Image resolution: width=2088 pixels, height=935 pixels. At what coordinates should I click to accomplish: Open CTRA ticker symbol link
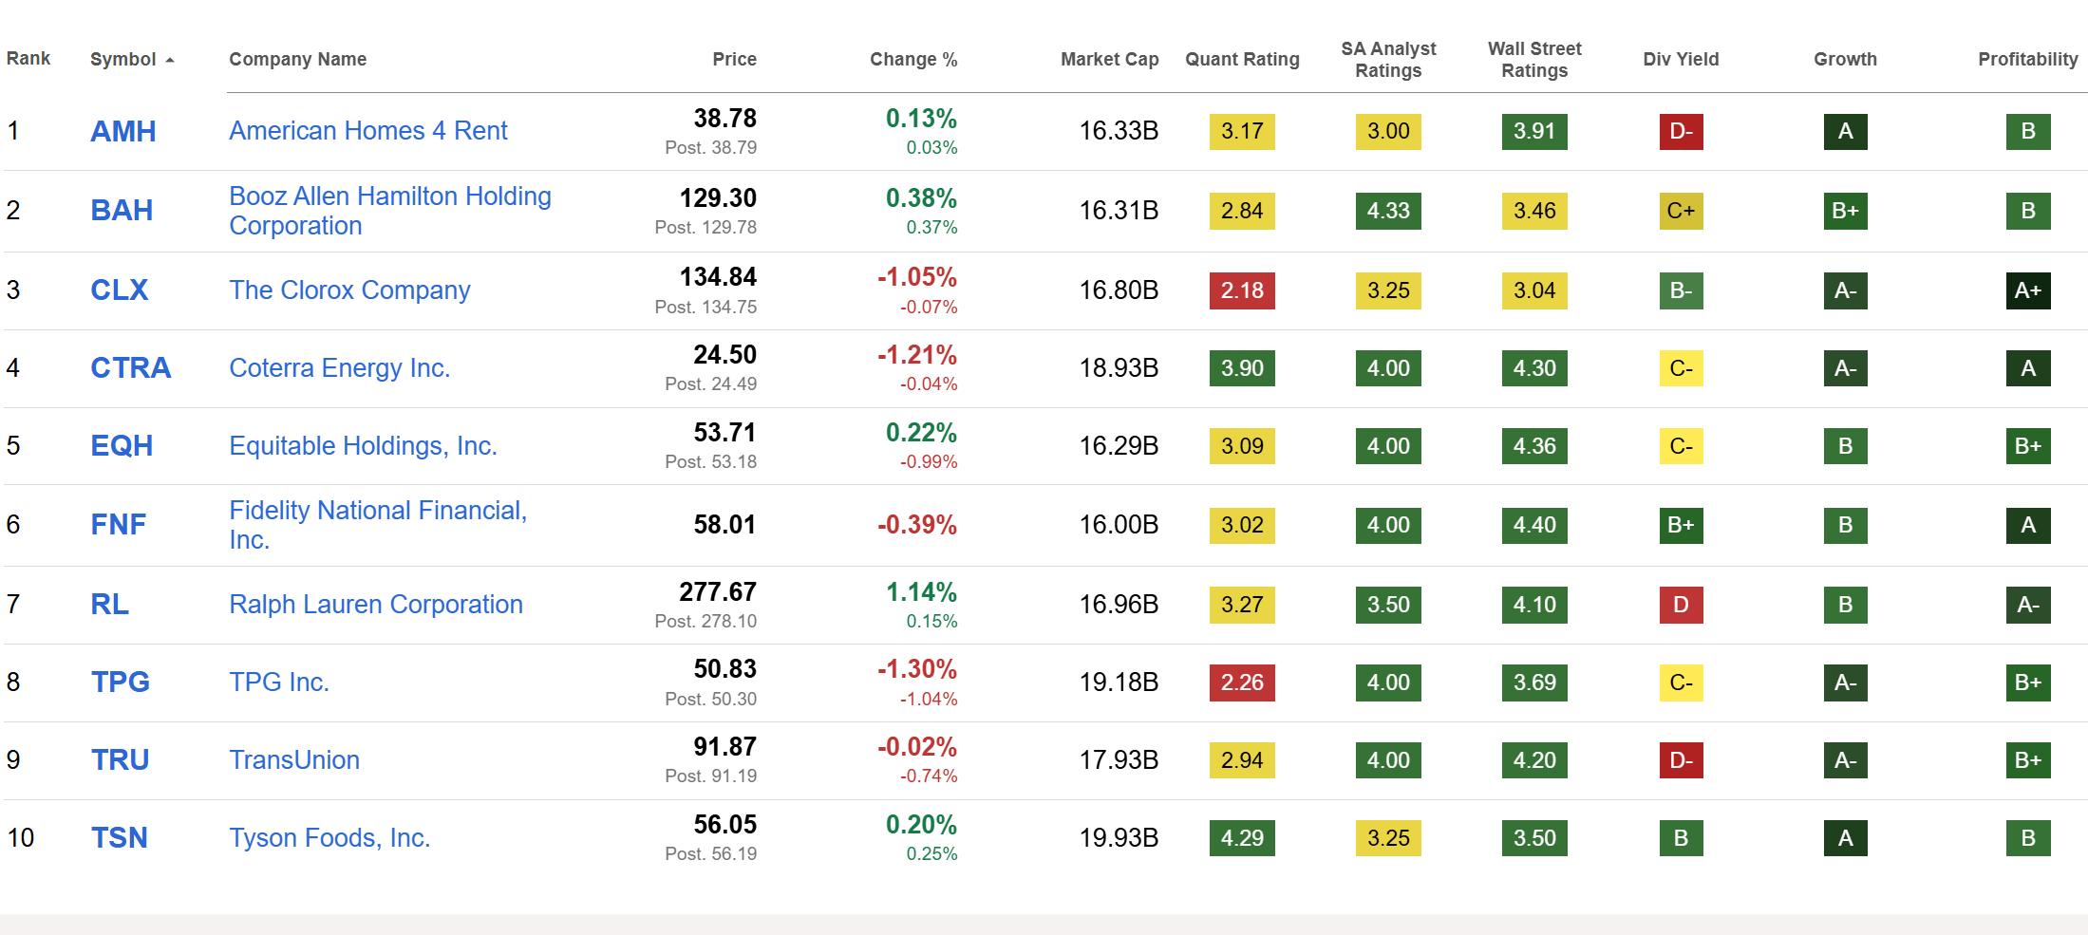click(131, 367)
